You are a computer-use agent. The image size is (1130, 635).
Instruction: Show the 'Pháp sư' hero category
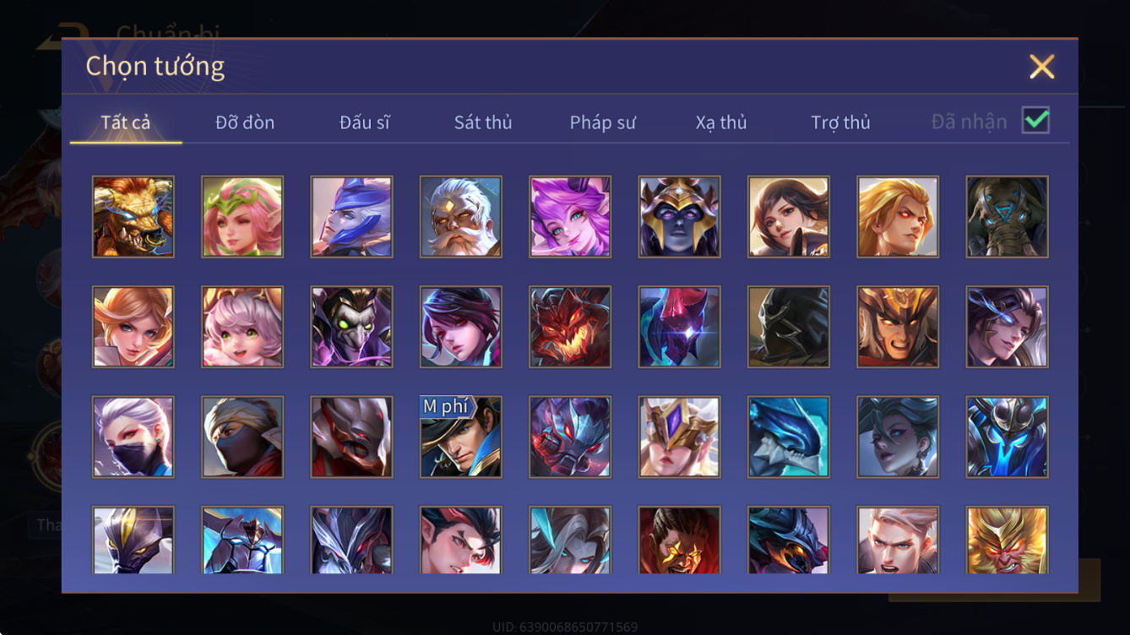pyautogui.click(x=602, y=122)
